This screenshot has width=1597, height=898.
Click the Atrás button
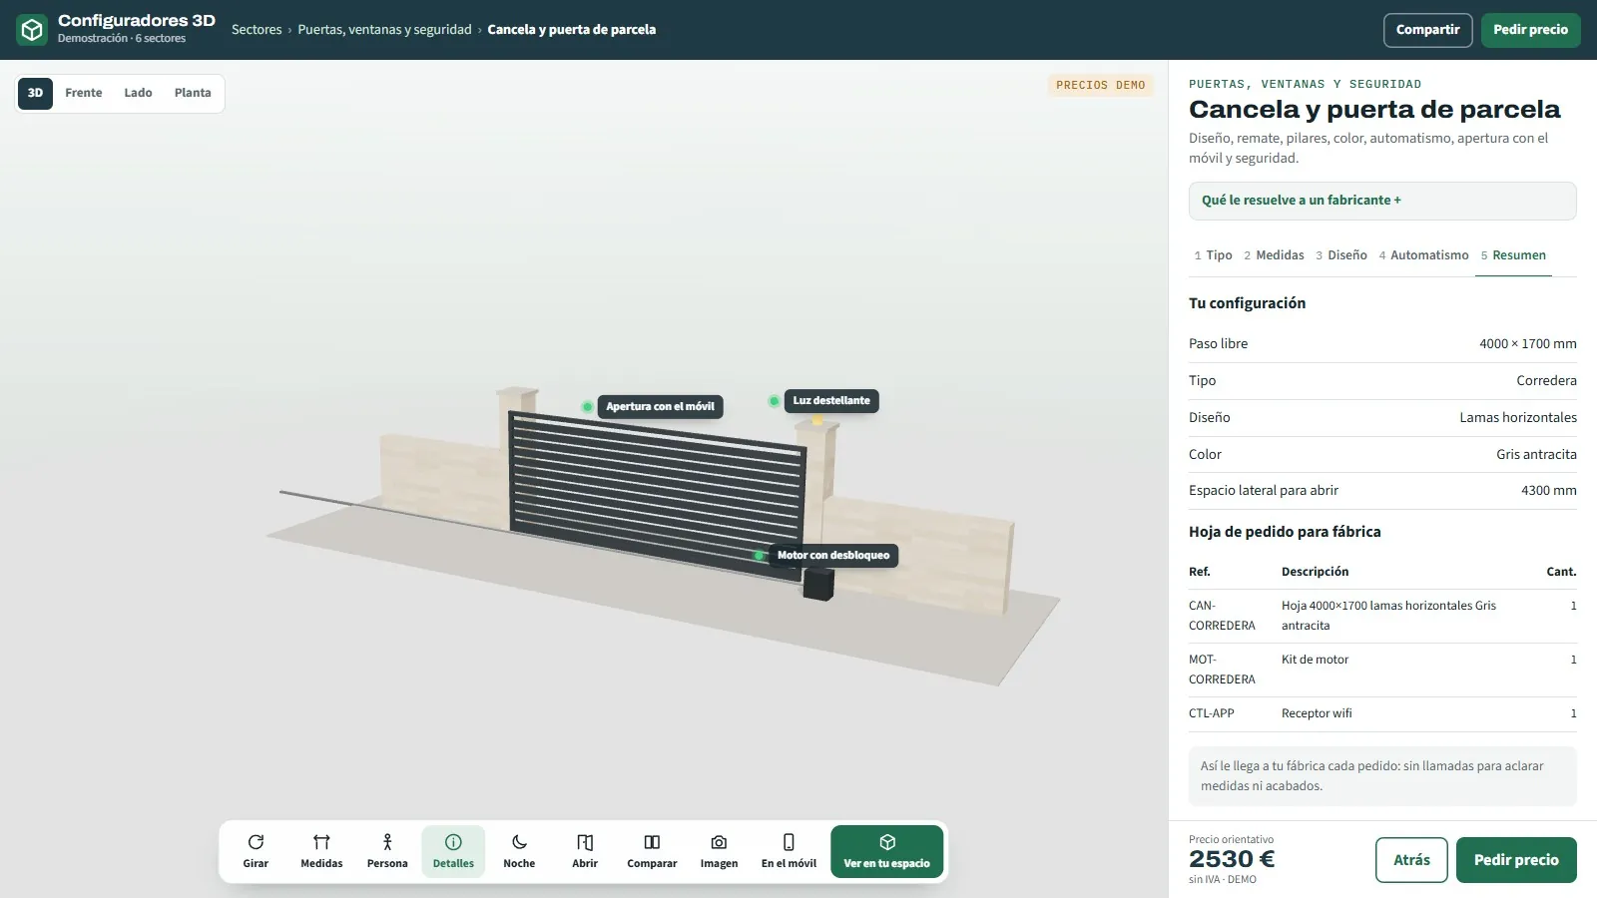pos(1411,860)
